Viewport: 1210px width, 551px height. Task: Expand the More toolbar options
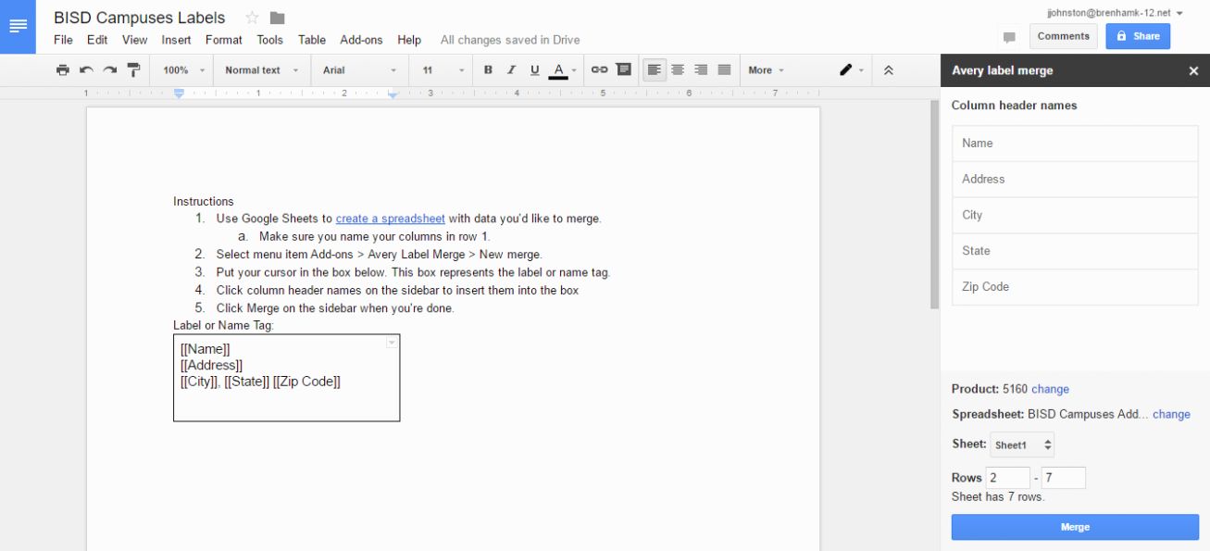766,69
